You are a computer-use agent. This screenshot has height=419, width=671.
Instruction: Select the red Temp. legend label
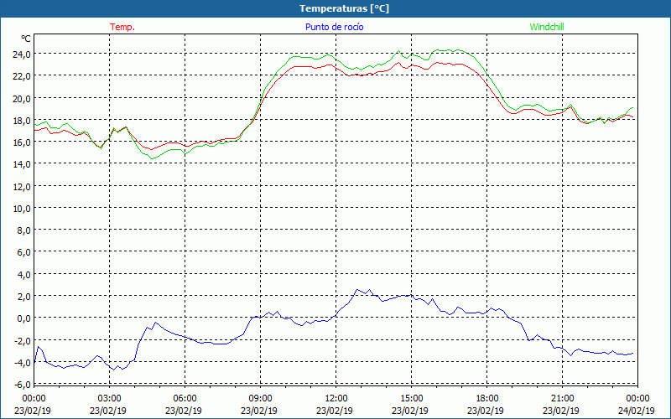coord(122,27)
